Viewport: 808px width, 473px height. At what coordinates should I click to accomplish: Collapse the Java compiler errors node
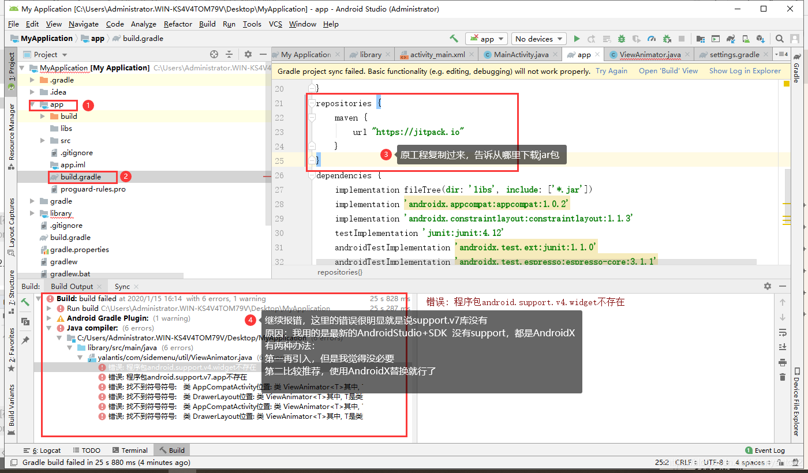tap(50, 328)
